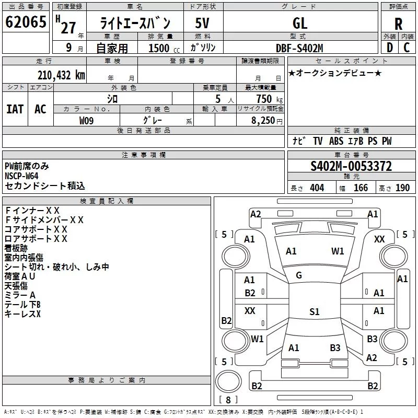Image resolution: width=418 pixels, height=418 pixels.
Task: Click the mileage value 210,432 km
Action: click(61, 75)
